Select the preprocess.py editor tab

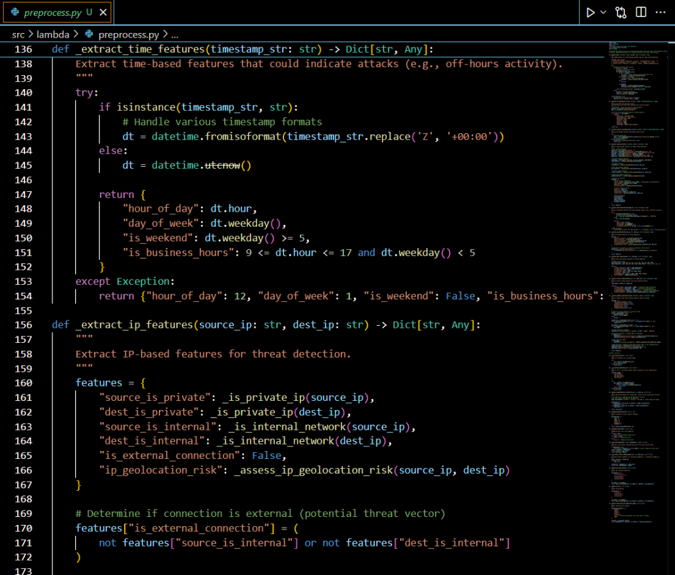(53, 13)
